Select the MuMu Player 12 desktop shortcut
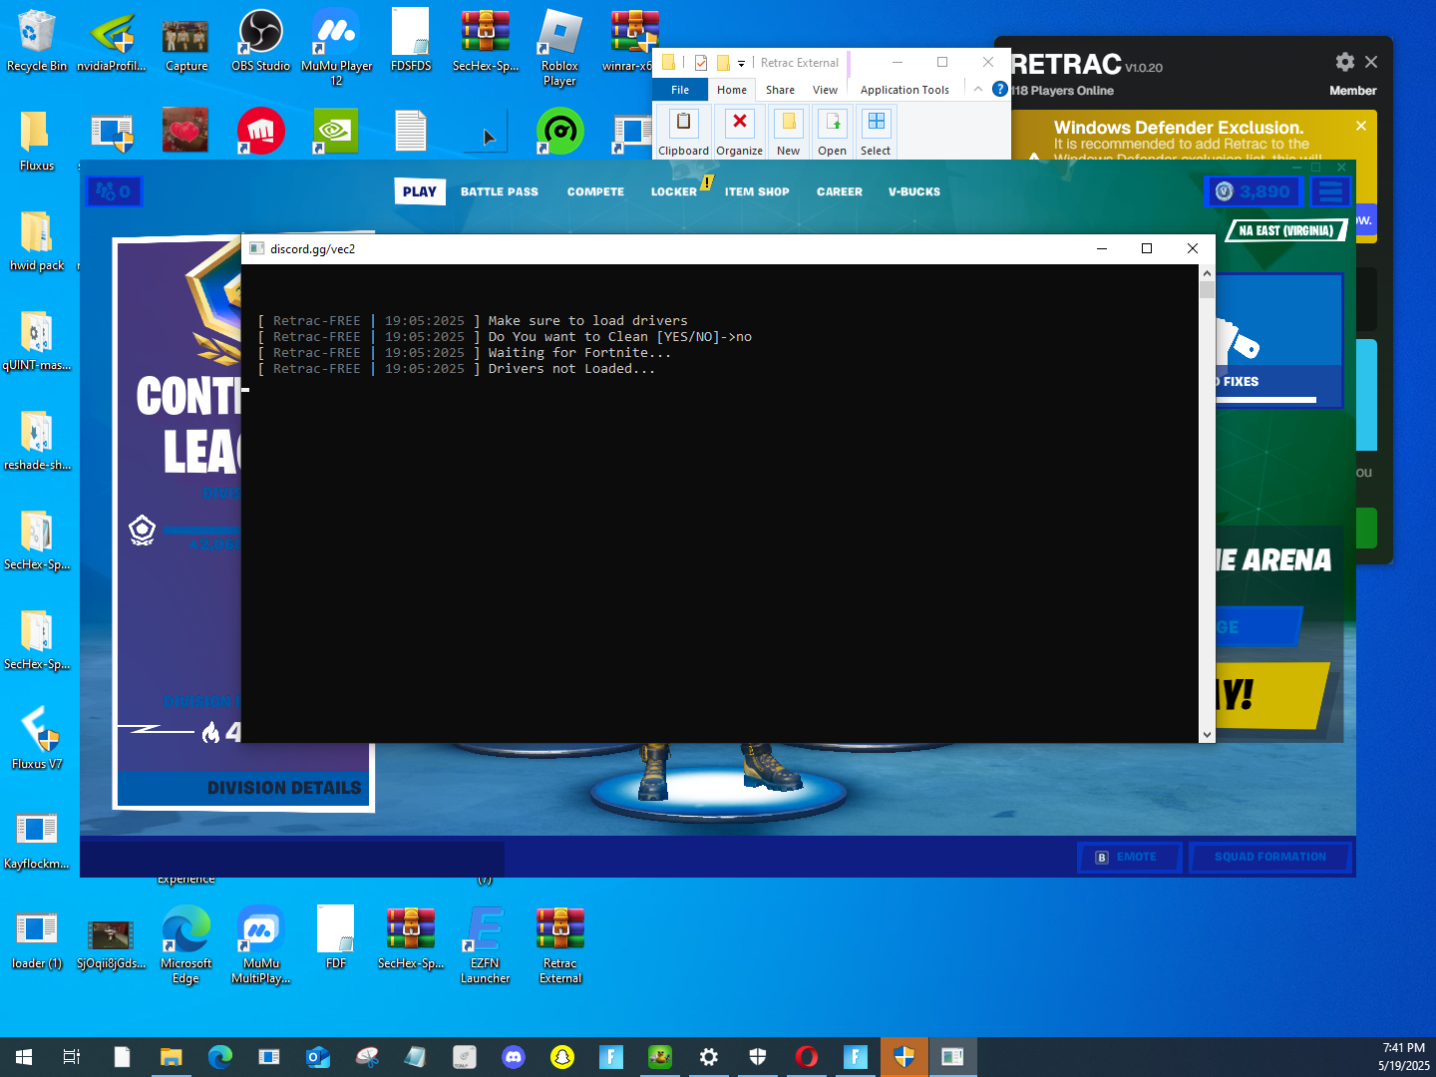Screen dimensions: 1436x1077 (x=336, y=47)
